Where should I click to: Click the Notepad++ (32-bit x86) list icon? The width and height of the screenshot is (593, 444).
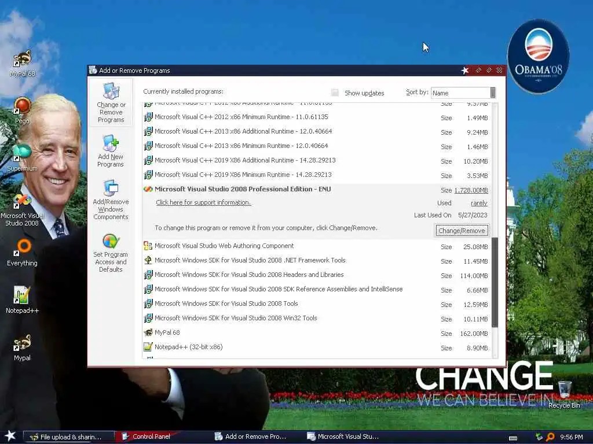(x=148, y=347)
